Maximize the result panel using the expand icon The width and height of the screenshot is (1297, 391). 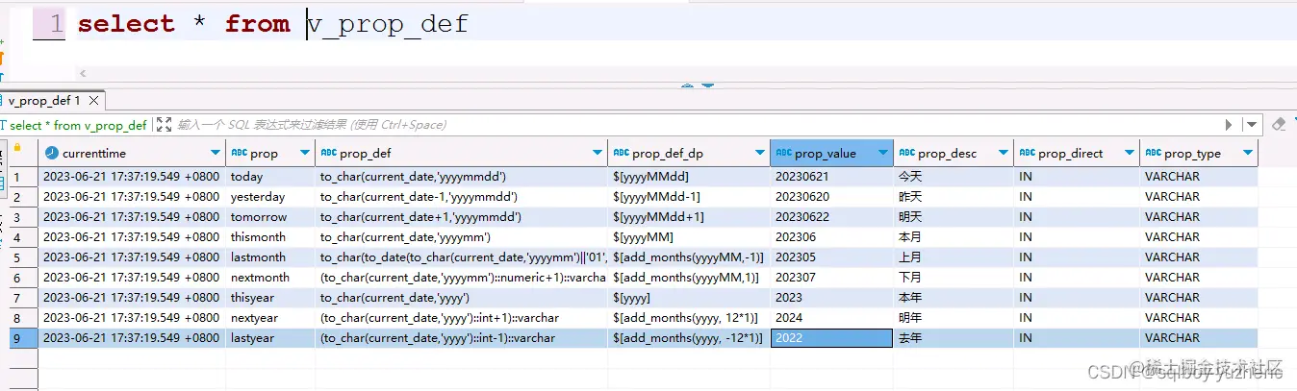click(164, 125)
